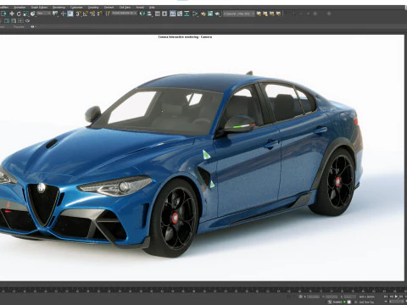Click the Z coordinate input field
Viewport: 407px width, 305px height.
(350, 297)
